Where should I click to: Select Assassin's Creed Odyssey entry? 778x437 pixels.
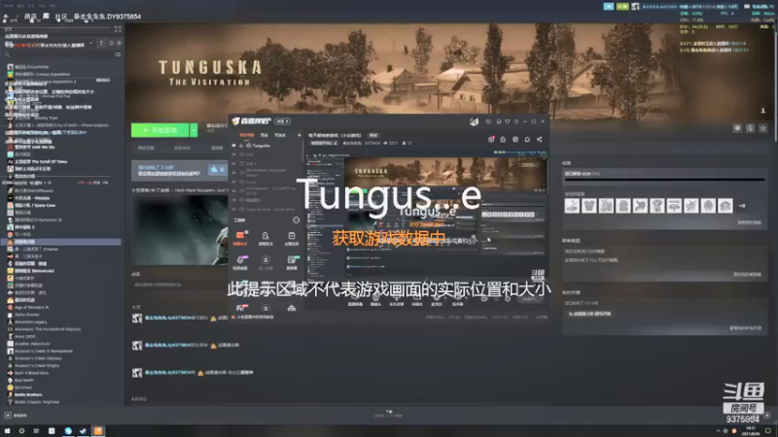coord(38,358)
